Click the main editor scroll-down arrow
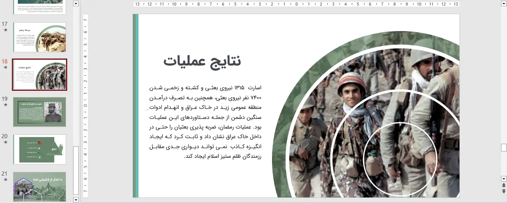This screenshot has width=507, height=203. pos(504,178)
